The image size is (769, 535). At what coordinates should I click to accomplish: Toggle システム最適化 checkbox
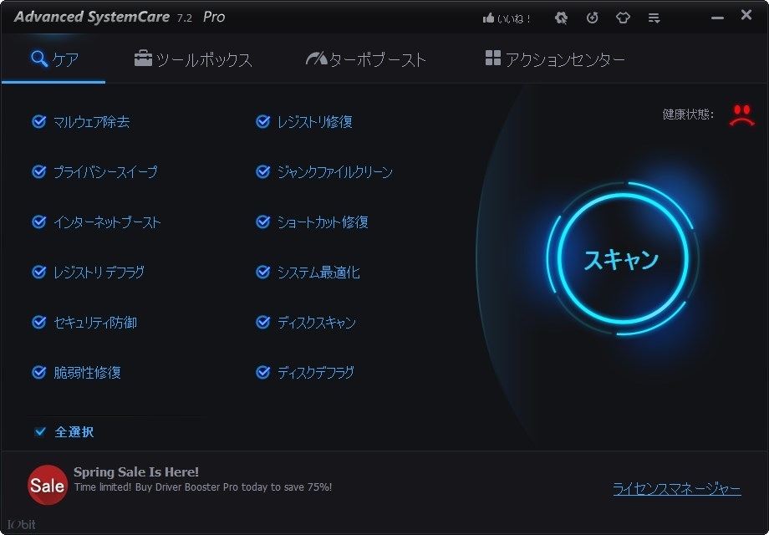pyautogui.click(x=262, y=272)
